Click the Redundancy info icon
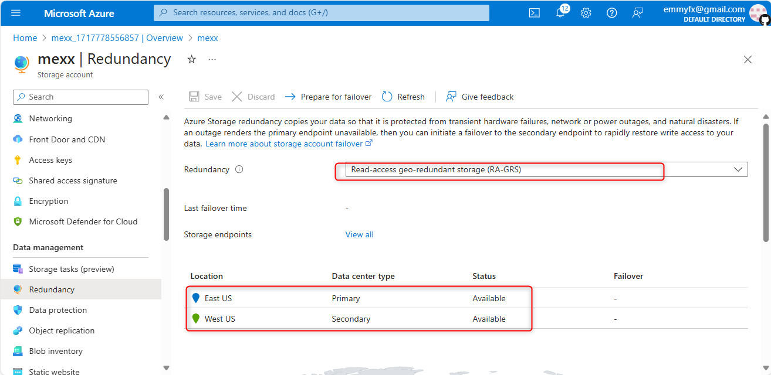Screen dimensions: 771x375 click(239, 169)
